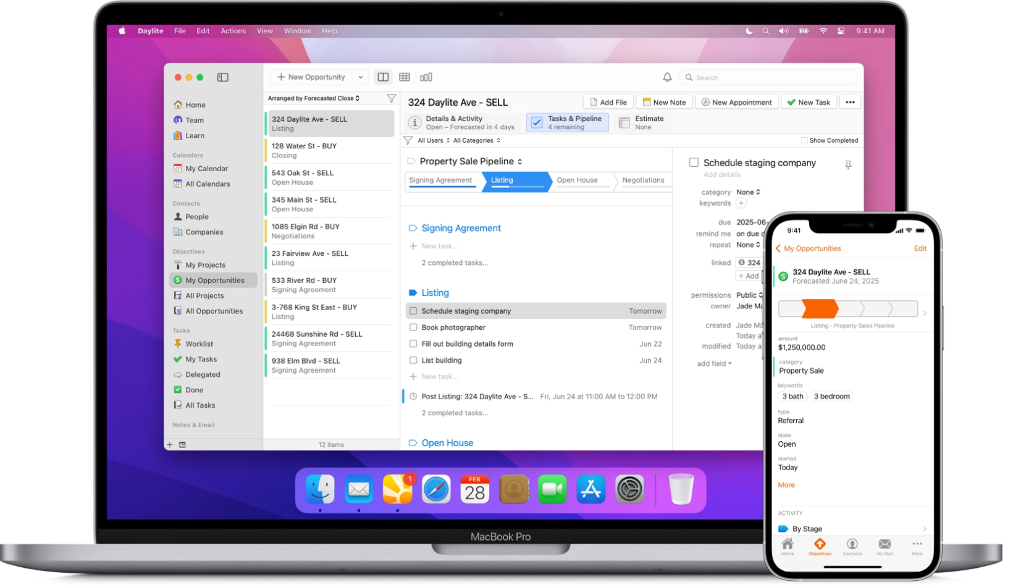Pin the Schedule staging company task

point(848,164)
